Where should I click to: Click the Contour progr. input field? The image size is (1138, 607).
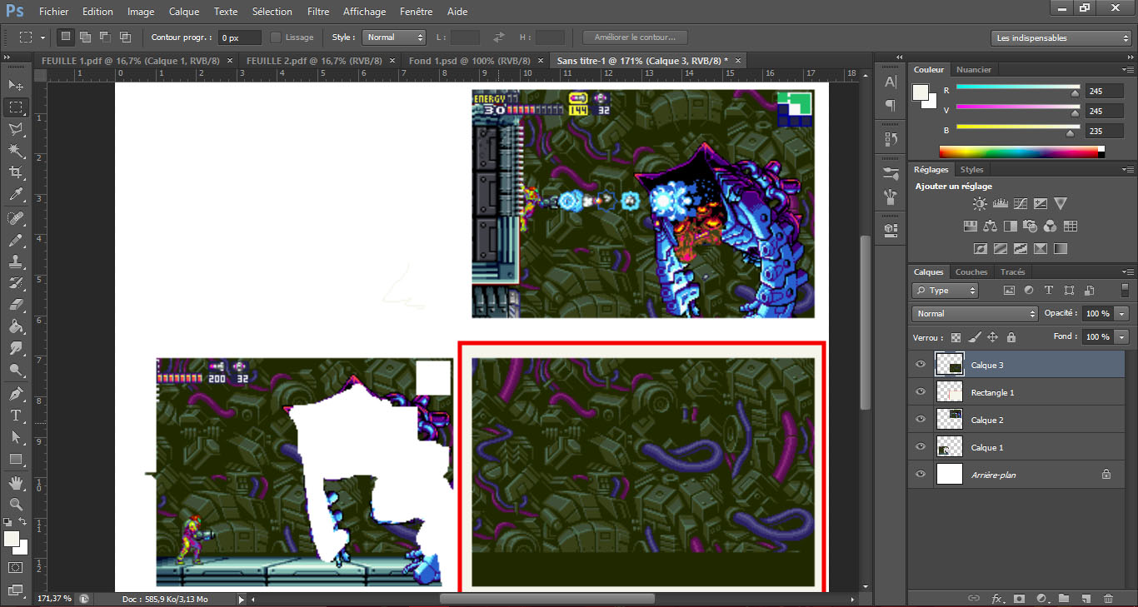tap(239, 37)
